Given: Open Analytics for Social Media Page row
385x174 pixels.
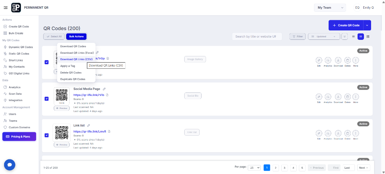Looking at the screenshot, I should pos(328,97).
